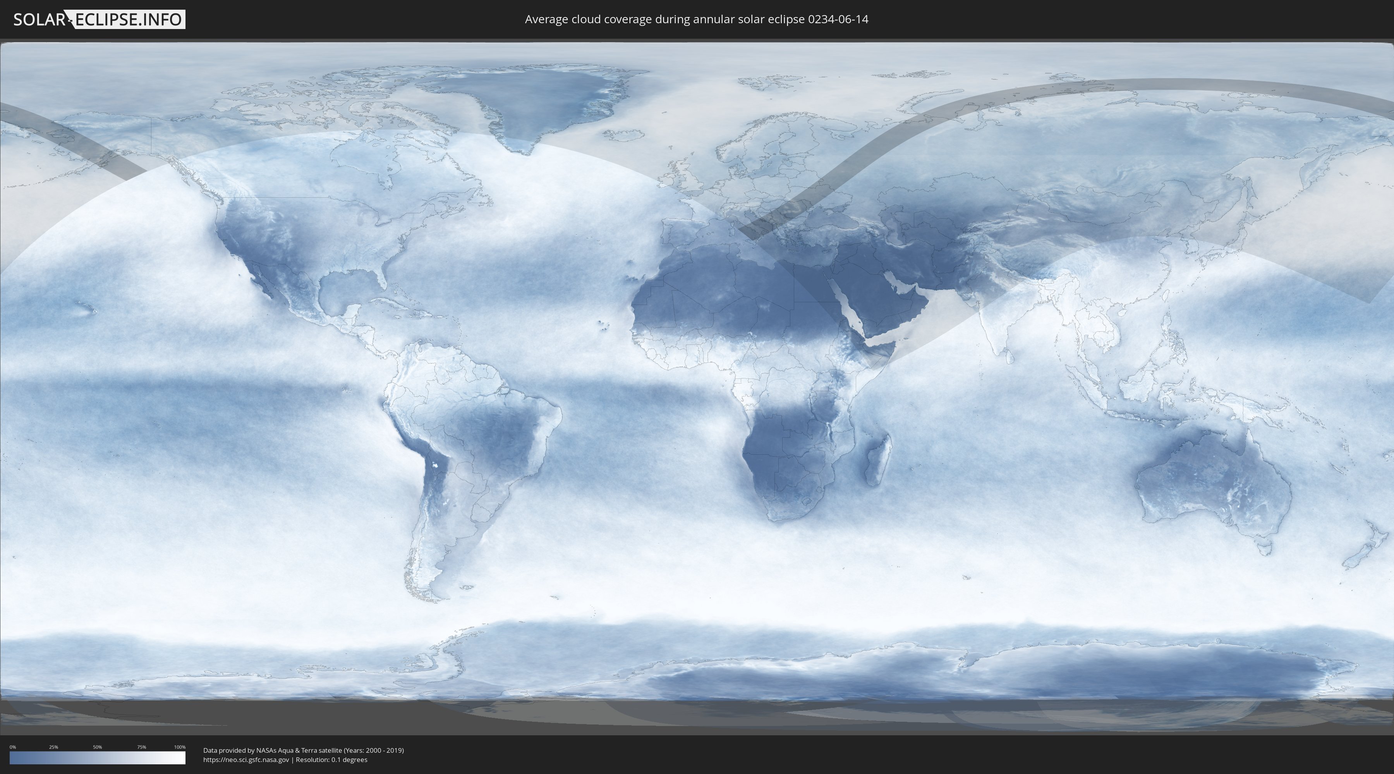Click the neo.sci.gsfc.nasa.gov URL text
Image resolution: width=1394 pixels, height=774 pixels.
coord(246,760)
